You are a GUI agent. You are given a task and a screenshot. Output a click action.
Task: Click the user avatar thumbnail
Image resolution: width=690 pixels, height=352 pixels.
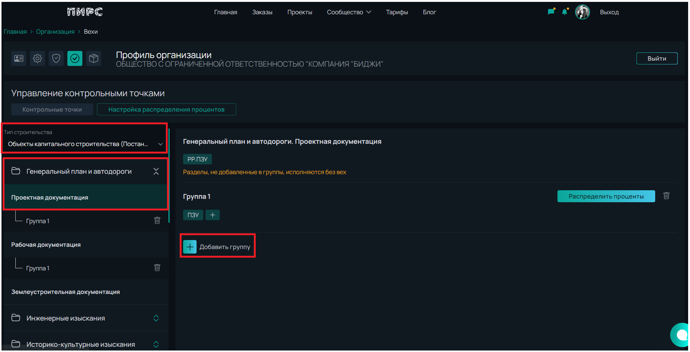(x=582, y=12)
